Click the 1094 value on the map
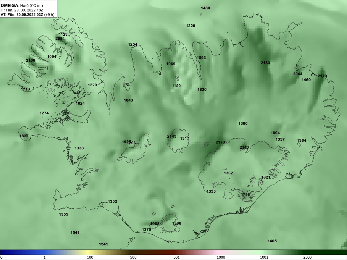 52,57
